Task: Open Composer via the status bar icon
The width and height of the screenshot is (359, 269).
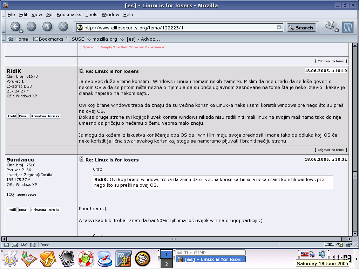Action: (24, 245)
